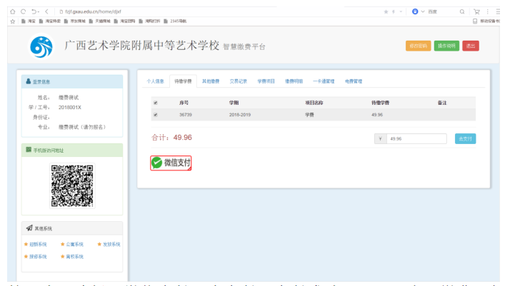Click the address bar URL

tap(93, 11)
